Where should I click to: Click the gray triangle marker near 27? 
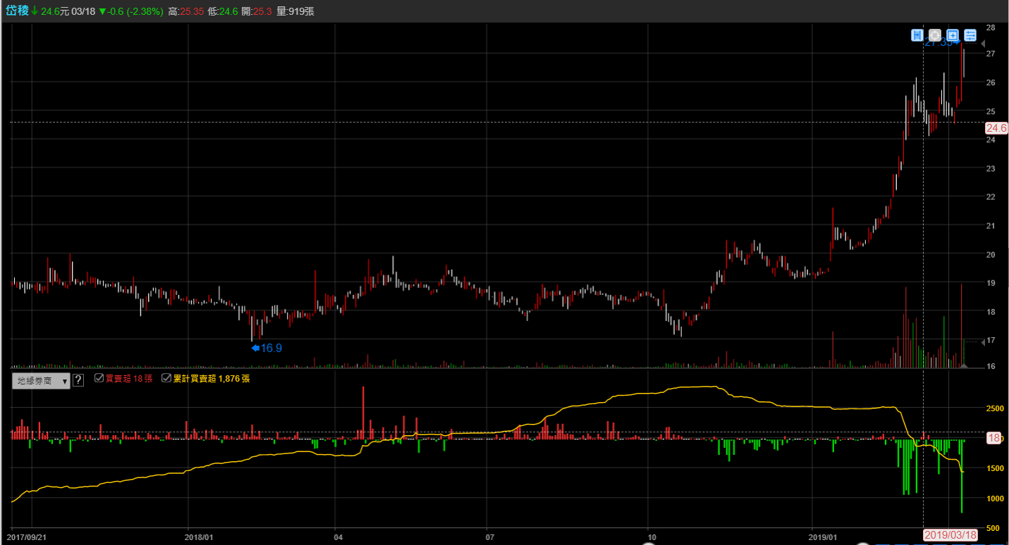tap(984, 44)
